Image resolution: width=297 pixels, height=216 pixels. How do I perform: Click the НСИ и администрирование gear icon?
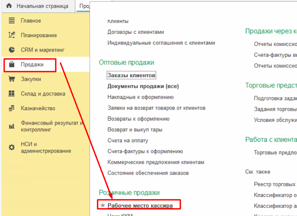[x=12, y=147]
